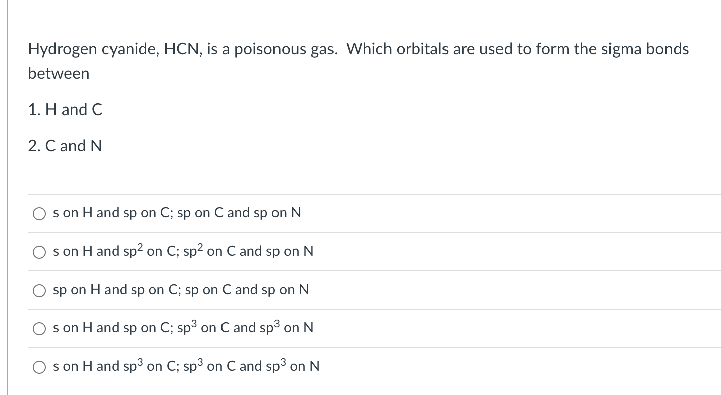Click the word 'between' in the question

click(x=59, y=74)
